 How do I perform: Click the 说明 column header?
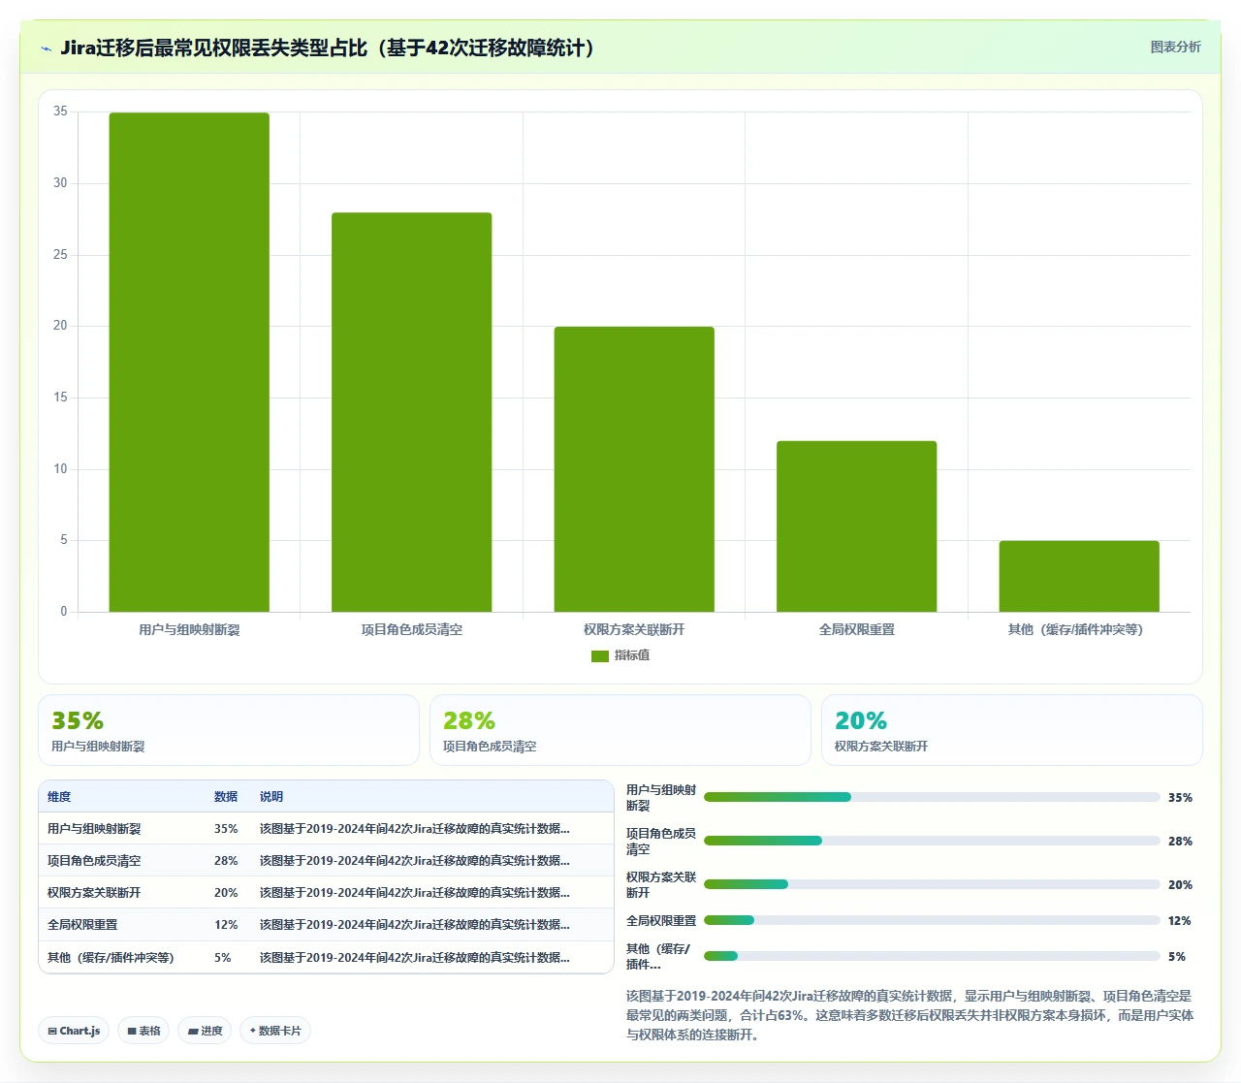click(x=271, y=797)
